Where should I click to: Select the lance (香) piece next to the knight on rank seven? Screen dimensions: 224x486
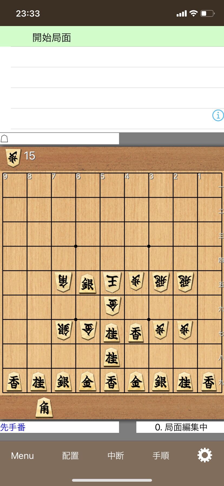coord(136,333)
